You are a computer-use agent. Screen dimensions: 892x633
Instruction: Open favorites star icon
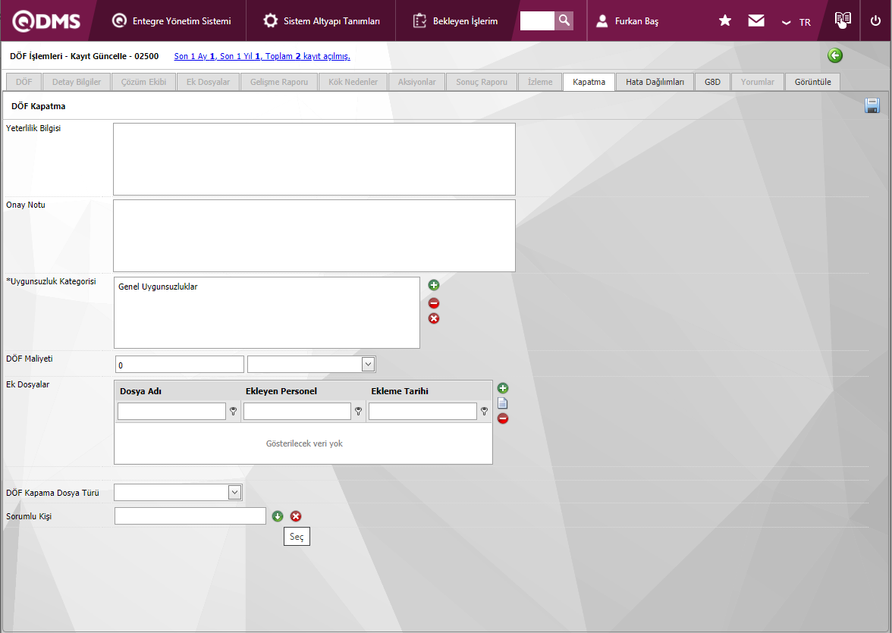pyautogui.click(x=725, y=21)
